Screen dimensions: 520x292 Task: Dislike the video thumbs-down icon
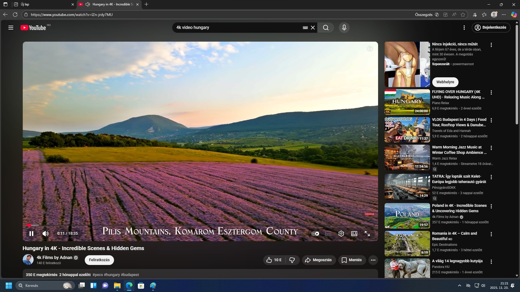[x=292, y=260]
